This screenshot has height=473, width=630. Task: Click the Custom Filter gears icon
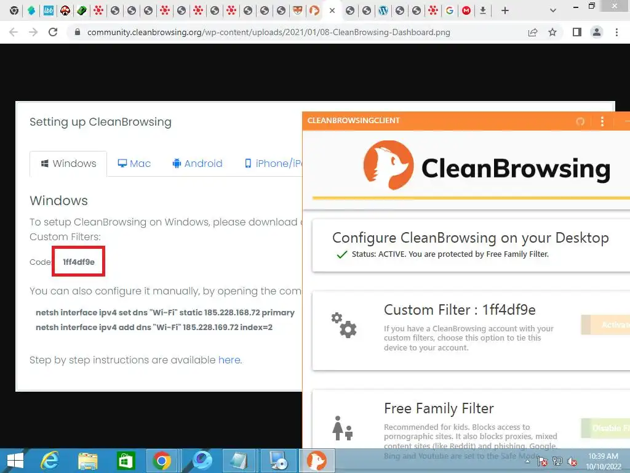(x=344, y=325)
